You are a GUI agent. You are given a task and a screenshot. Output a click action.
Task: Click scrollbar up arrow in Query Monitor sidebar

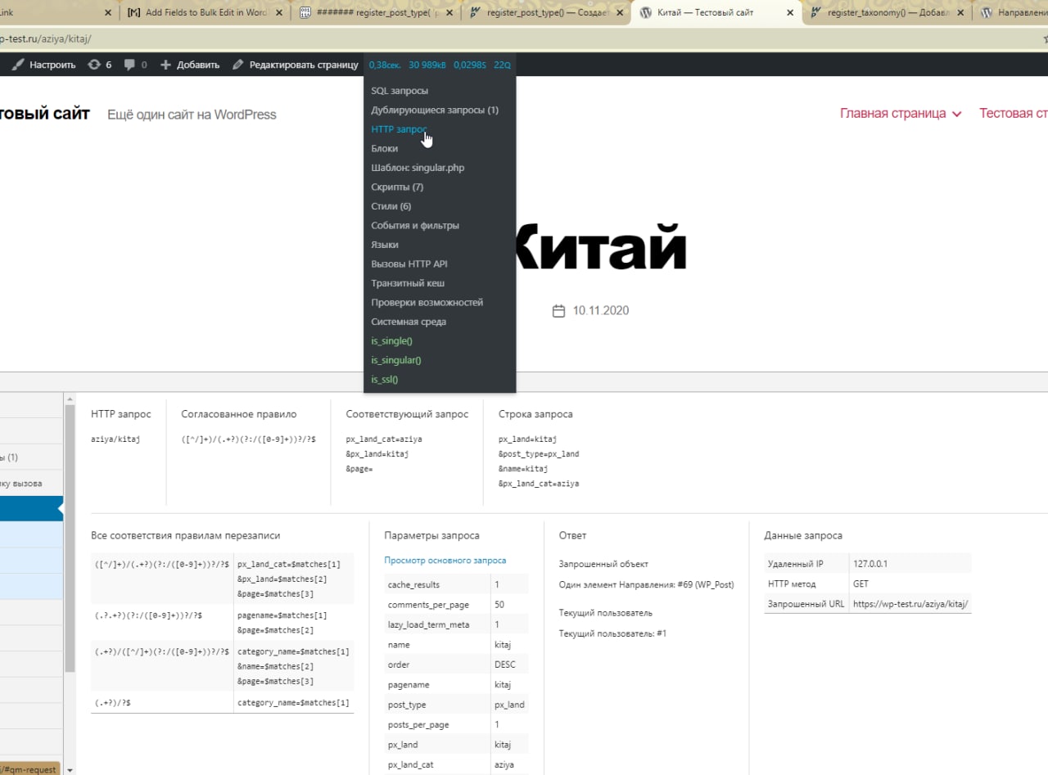click(x=70, y=398)
